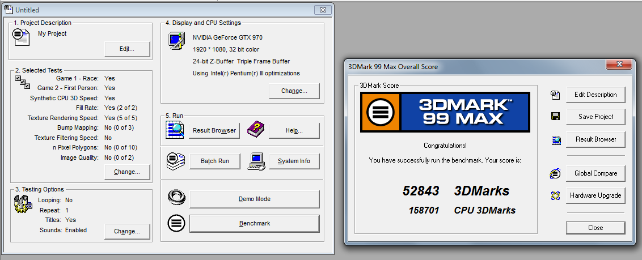The width and height of the screenshot is (642, 260).
Task: Click the Hardware Upgrade atom icon
Action: click(555, 196)
